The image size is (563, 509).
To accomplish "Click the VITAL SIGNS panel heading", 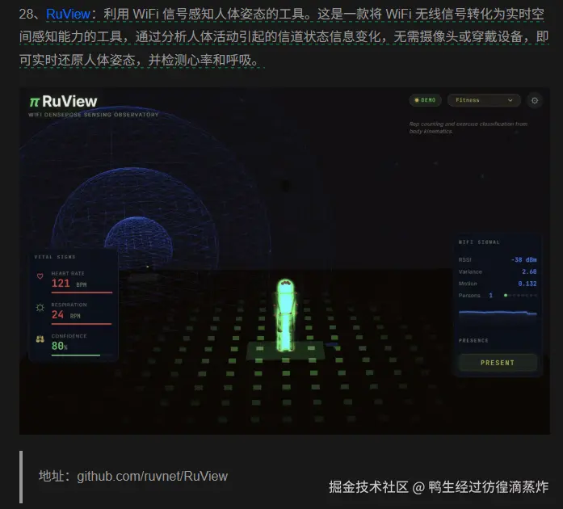I will [55, 257].
